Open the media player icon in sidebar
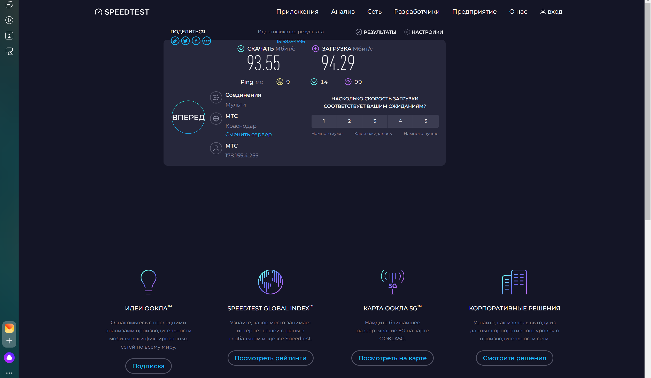This screenshot has width=651, height=378. [x=9, y=20]
